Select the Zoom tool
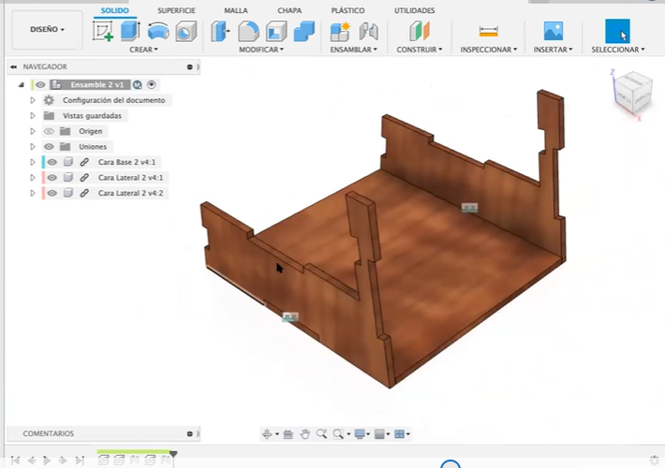The height and width of the screenshot is (468, 665). click(321, 433)
